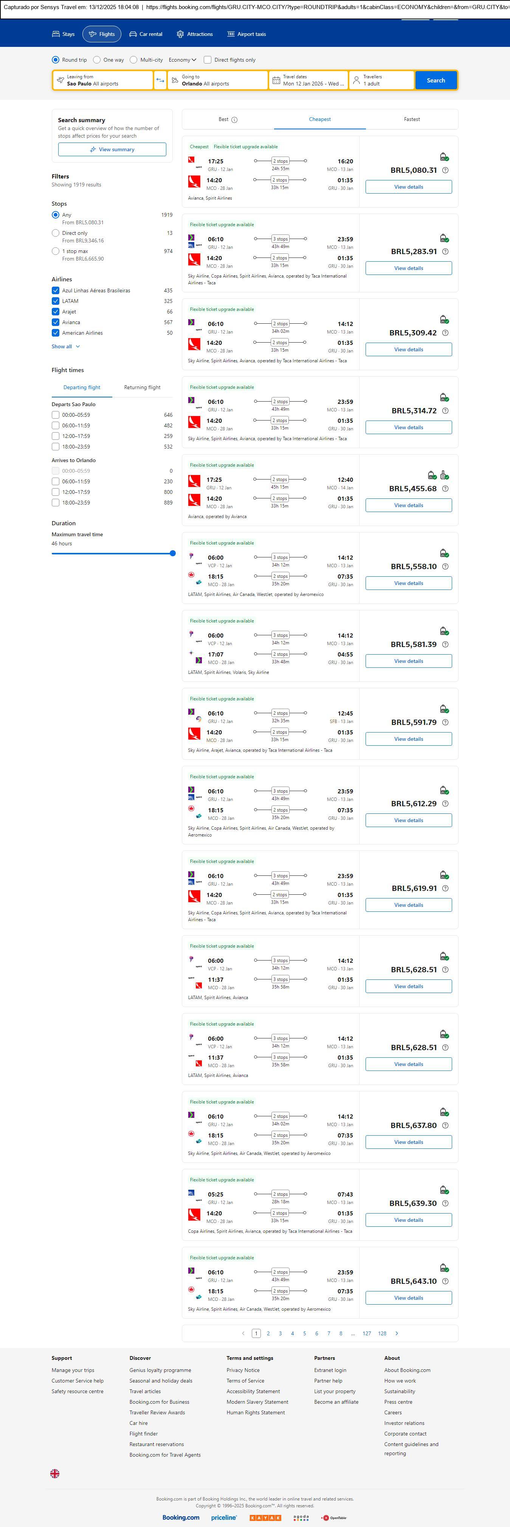510x1527 pixels.
Task: Uncheck the LATAM airline filter
Action: point(56,301)
